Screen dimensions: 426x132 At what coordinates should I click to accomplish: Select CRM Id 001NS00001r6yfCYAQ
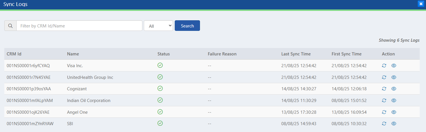(x=28, y=66)
